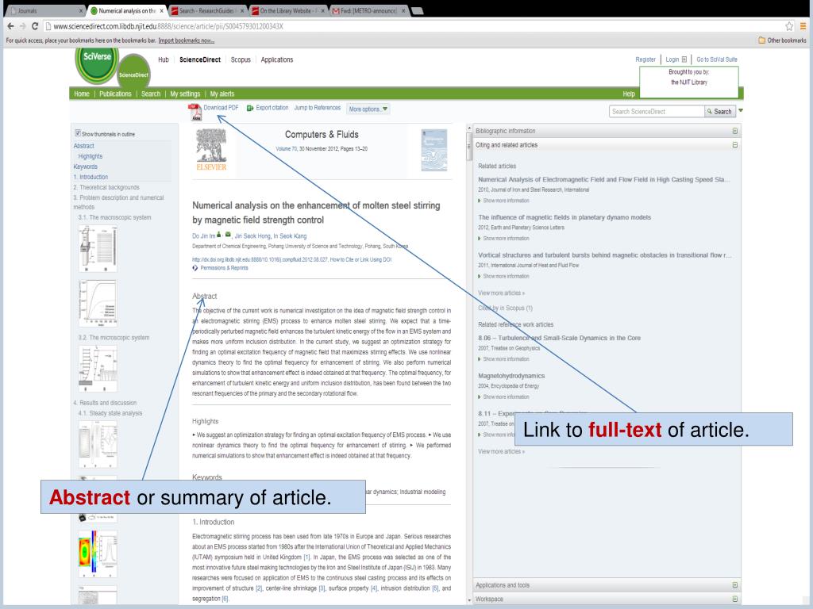Go back with browser back arrow
The width and height of the screenshot is (813, 609).
(11, 26)
